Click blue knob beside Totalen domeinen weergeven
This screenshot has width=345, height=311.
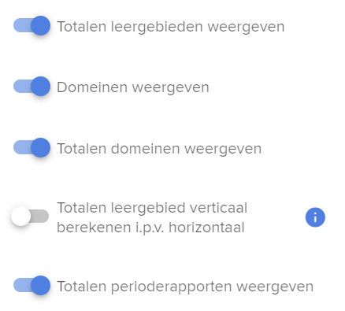(x=41, y=147)
